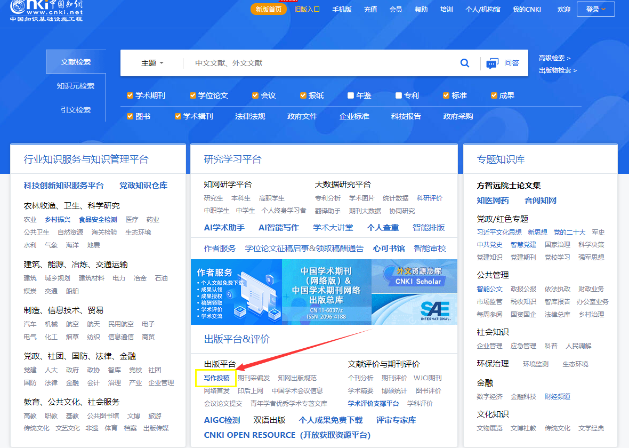The image size is (629, 448).
Task: Uncheck the 学术辑刊 checkbox
Action: [x=178, y=116]
